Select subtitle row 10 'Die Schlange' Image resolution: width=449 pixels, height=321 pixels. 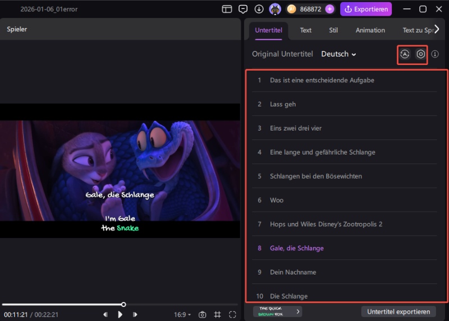(x=345, y=296)
